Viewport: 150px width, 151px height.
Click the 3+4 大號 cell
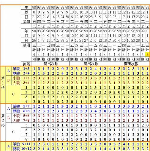pyautogui.click(x=26, y=83)
